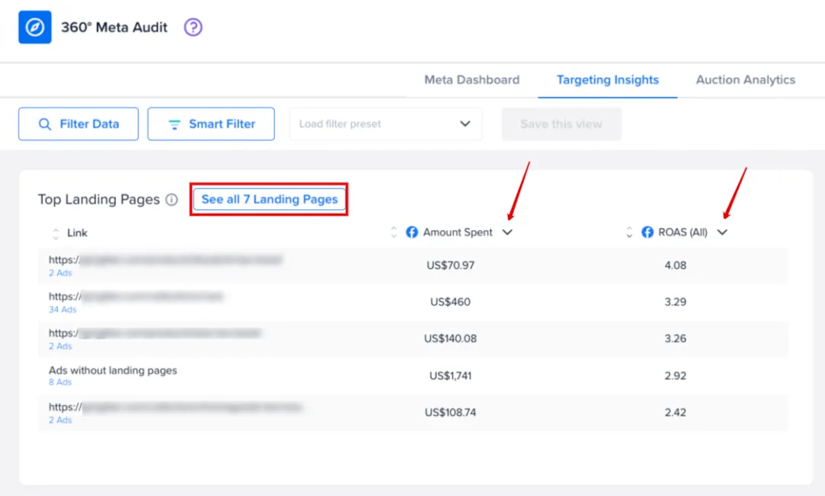
Task: Click the Filter Data button
Action: 79,124
